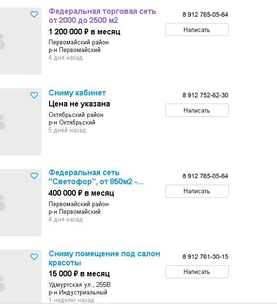Open Сниму помещение под салон красоты listing
277x304 pixels.
tap(104, 258)
